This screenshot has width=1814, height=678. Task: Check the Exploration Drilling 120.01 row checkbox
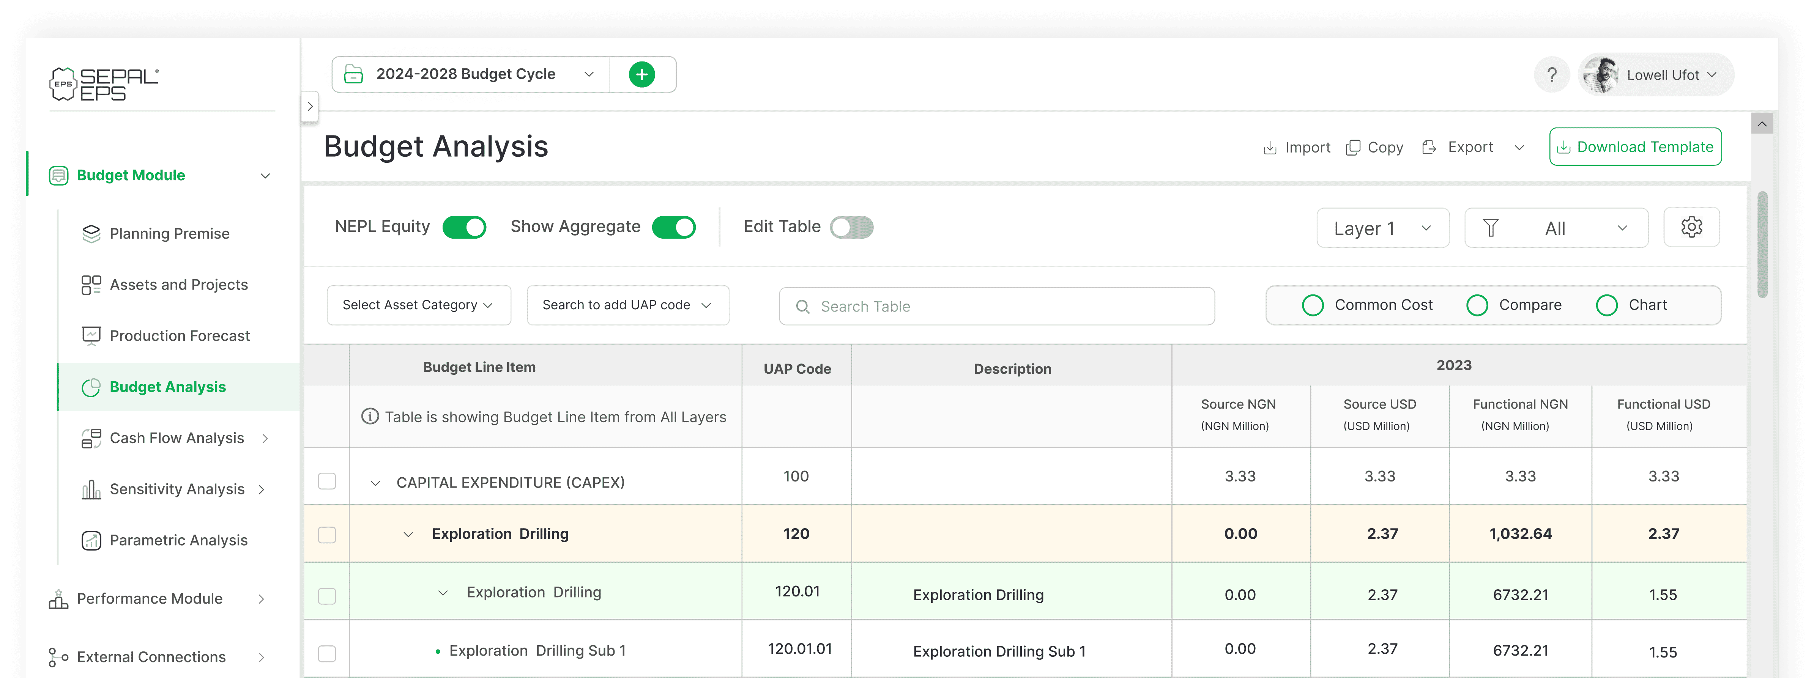[327, 596]
